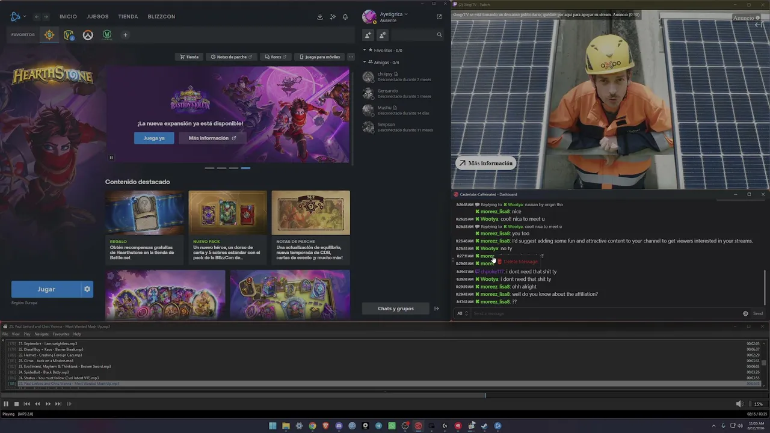Click the Send a message field

(606, 313)
